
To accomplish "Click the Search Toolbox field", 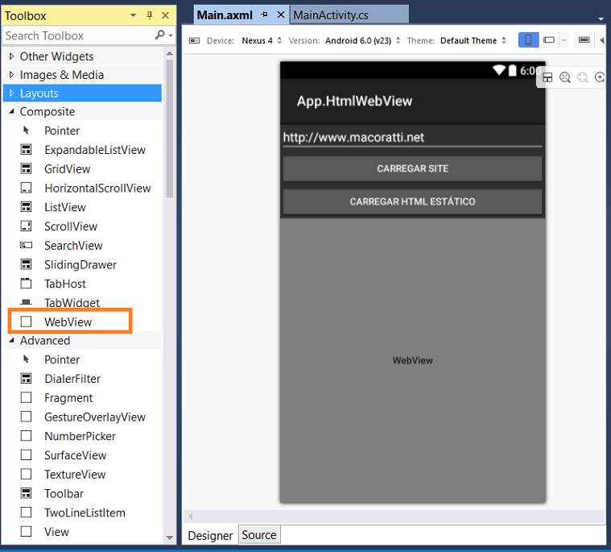I will point(79,35).
